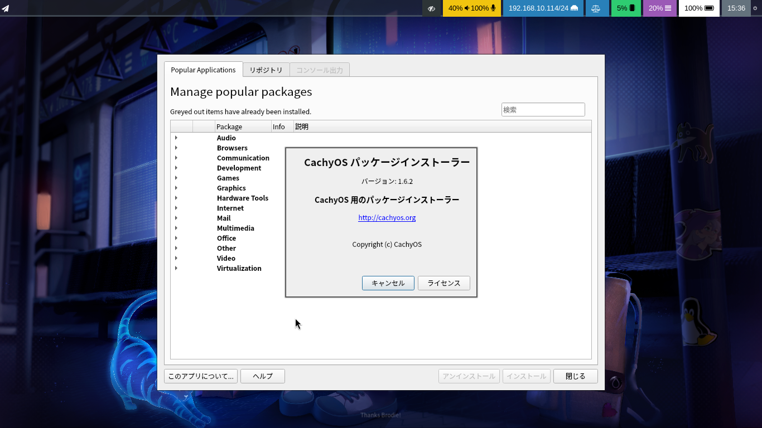The height and width of the screenshot is (428, 762).
Task: Click the memory 20% status block
Action: click(x=660, y=8)
